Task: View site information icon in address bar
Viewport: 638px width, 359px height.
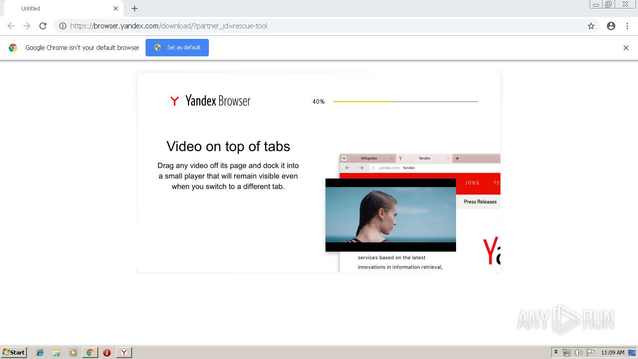Action: (63, 26)
